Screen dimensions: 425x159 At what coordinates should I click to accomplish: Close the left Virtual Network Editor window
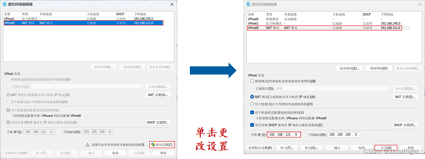pos(172,4)
